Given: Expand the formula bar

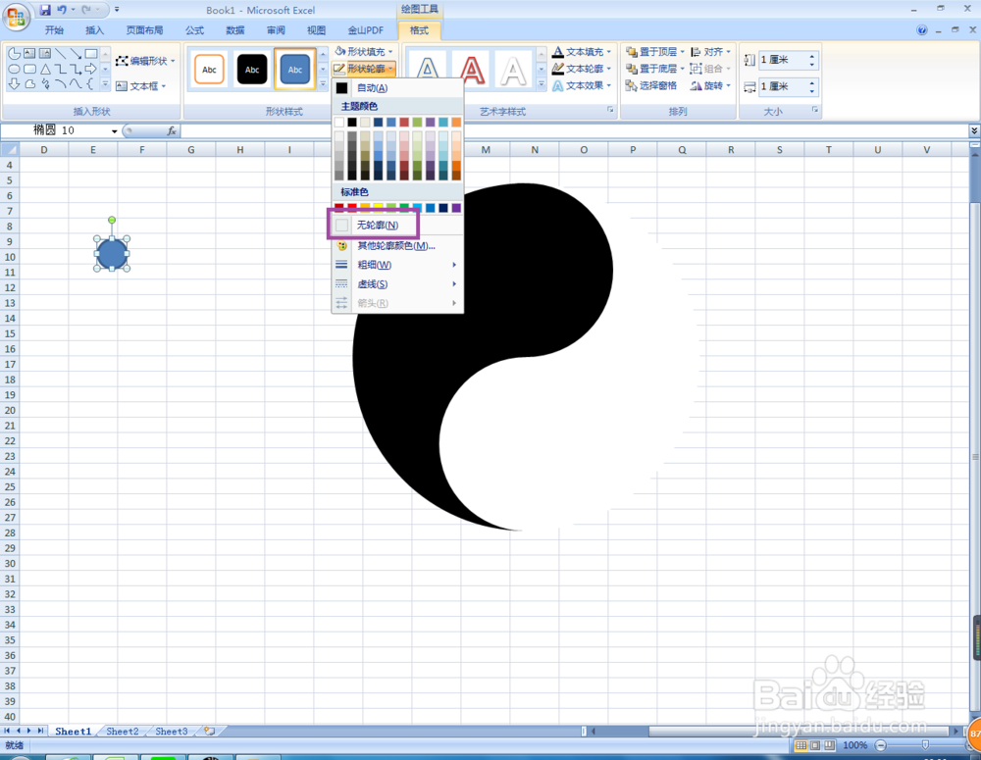Looking at the screenshot, I should (974, 130).
